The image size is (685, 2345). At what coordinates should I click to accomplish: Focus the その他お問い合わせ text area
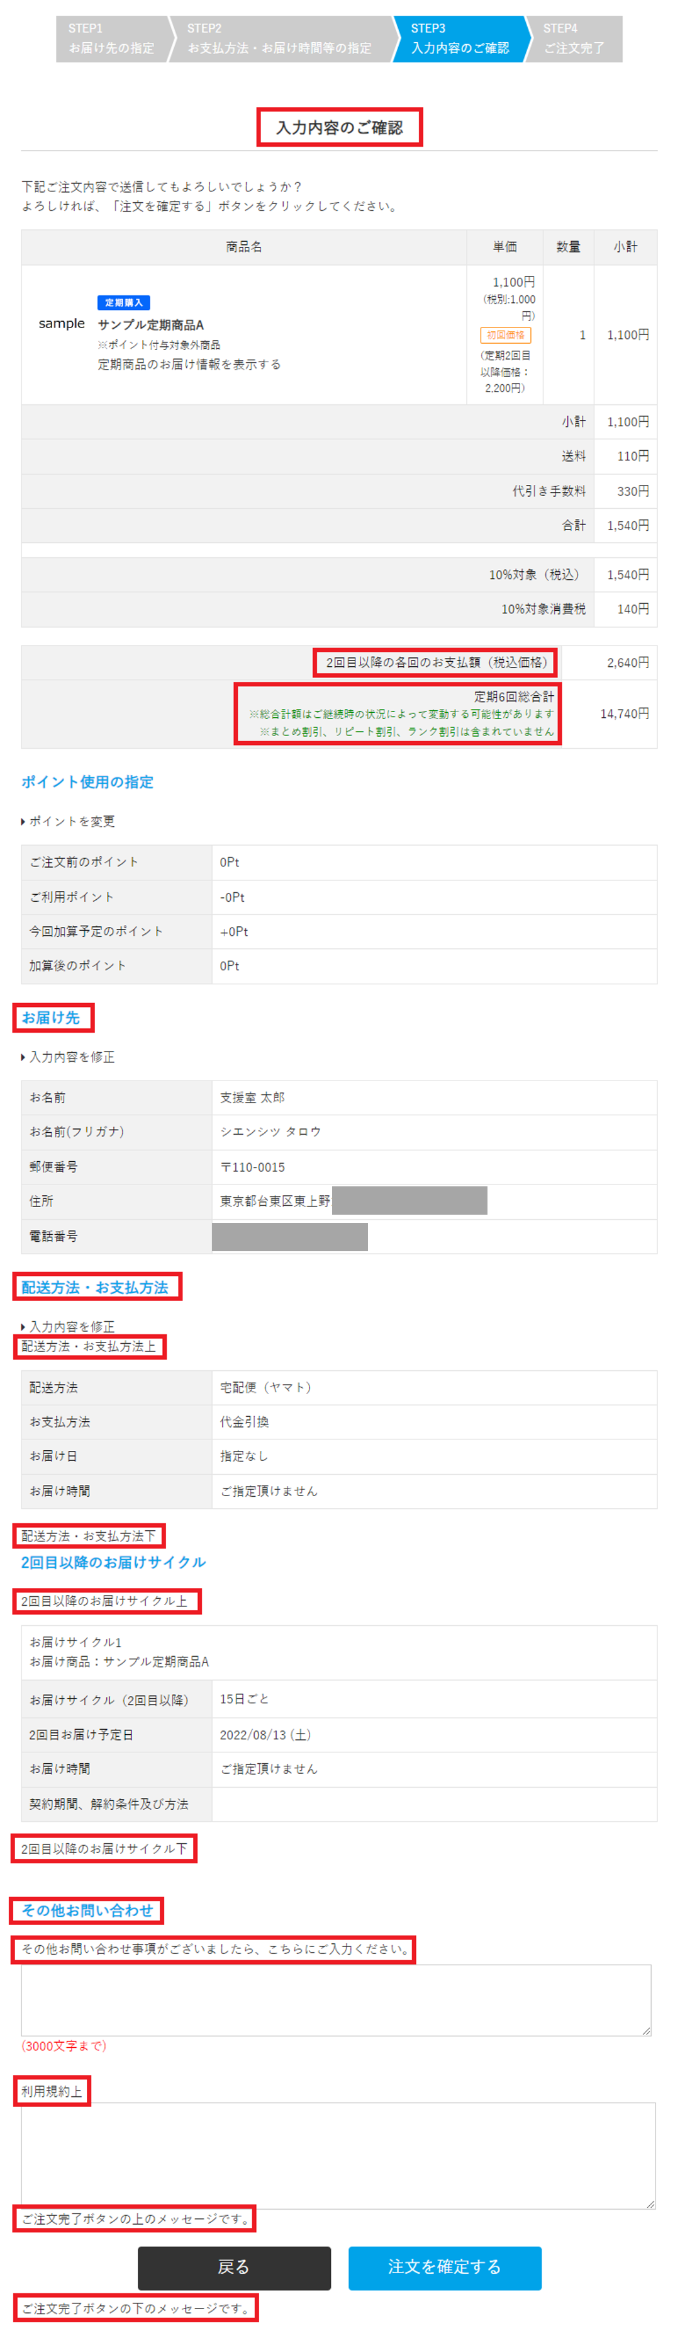335,1999
